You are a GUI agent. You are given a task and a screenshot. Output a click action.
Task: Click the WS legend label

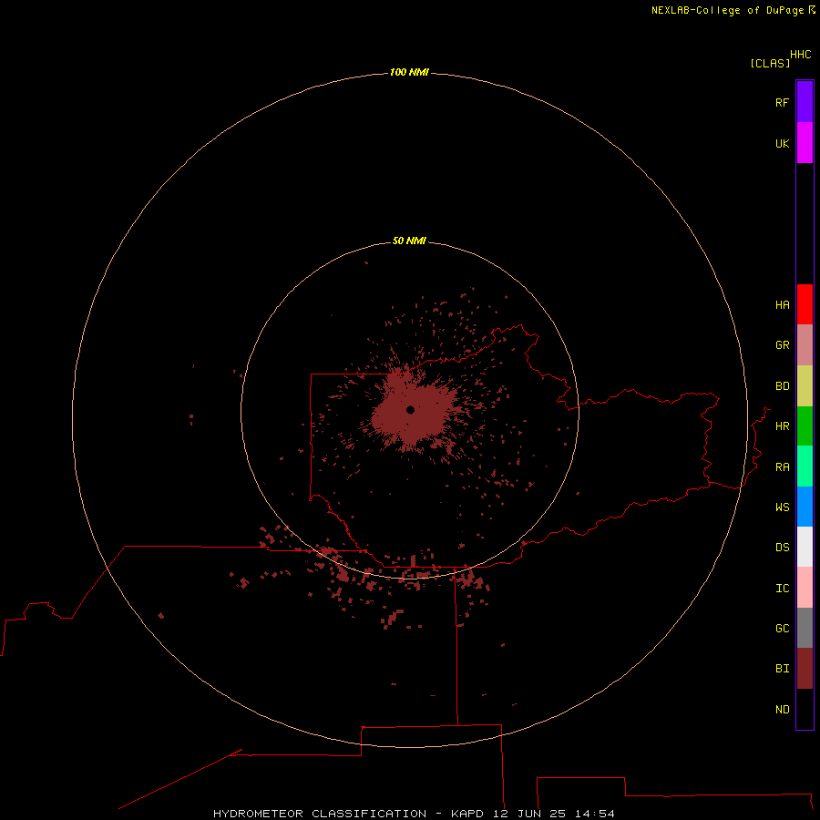point(783,507)
